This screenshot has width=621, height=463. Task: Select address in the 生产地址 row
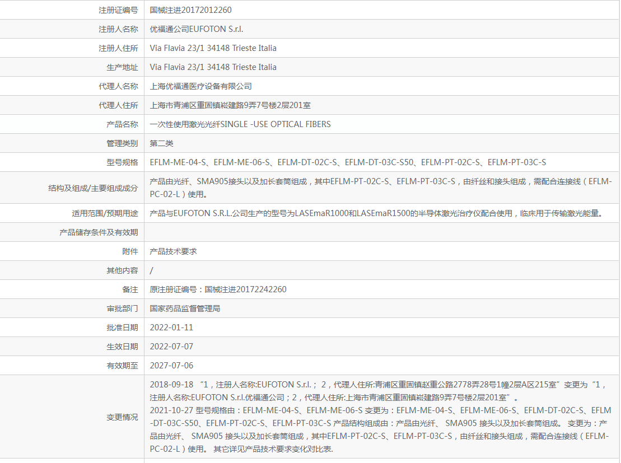(x=213, y=67)
